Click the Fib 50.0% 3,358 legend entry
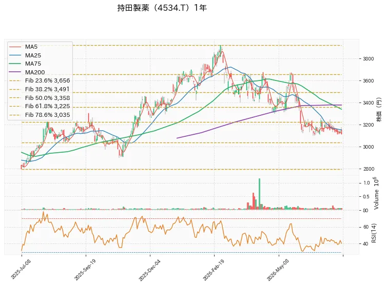 point(40,98)
